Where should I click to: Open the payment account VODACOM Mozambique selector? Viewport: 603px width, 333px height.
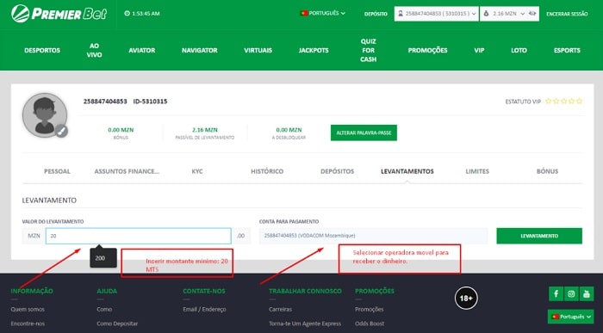[373, 236]
